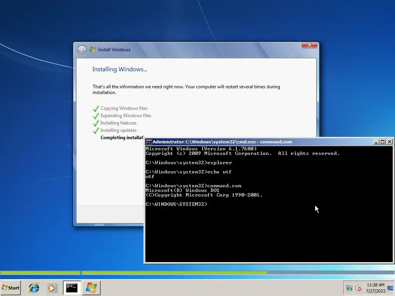Click the C:\WINDOWS\SYSTEM32> prompt line

click(176, 204)
